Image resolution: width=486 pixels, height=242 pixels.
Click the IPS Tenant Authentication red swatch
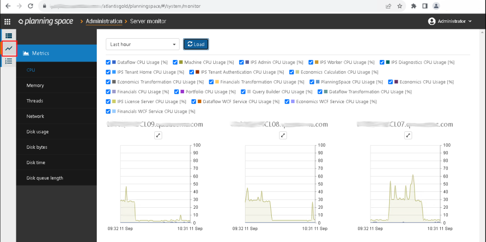click(197, 72)
